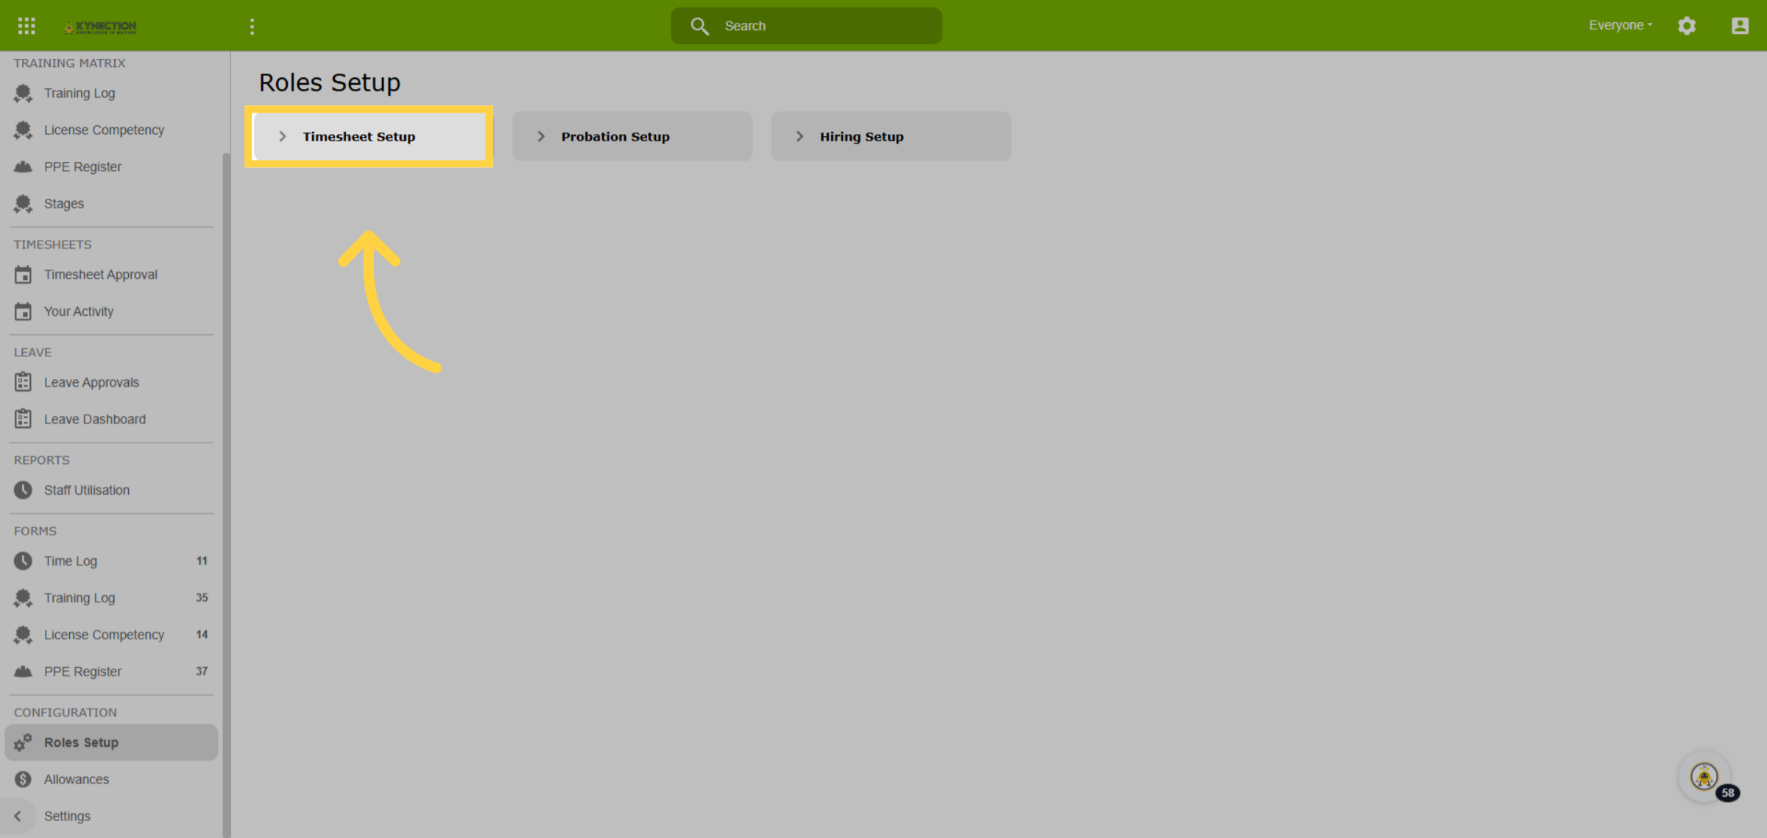1767x838 pixels.
Task: Open PPE Register form with 37 count
Action: (x=110, y=672)
